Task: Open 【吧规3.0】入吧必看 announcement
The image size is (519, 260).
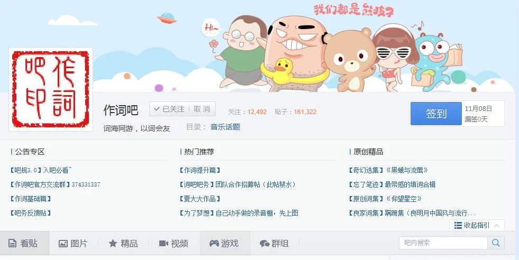Action: coord(40,170)
